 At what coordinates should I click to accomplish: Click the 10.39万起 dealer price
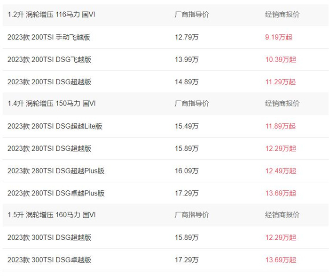(x=281, y=59)
